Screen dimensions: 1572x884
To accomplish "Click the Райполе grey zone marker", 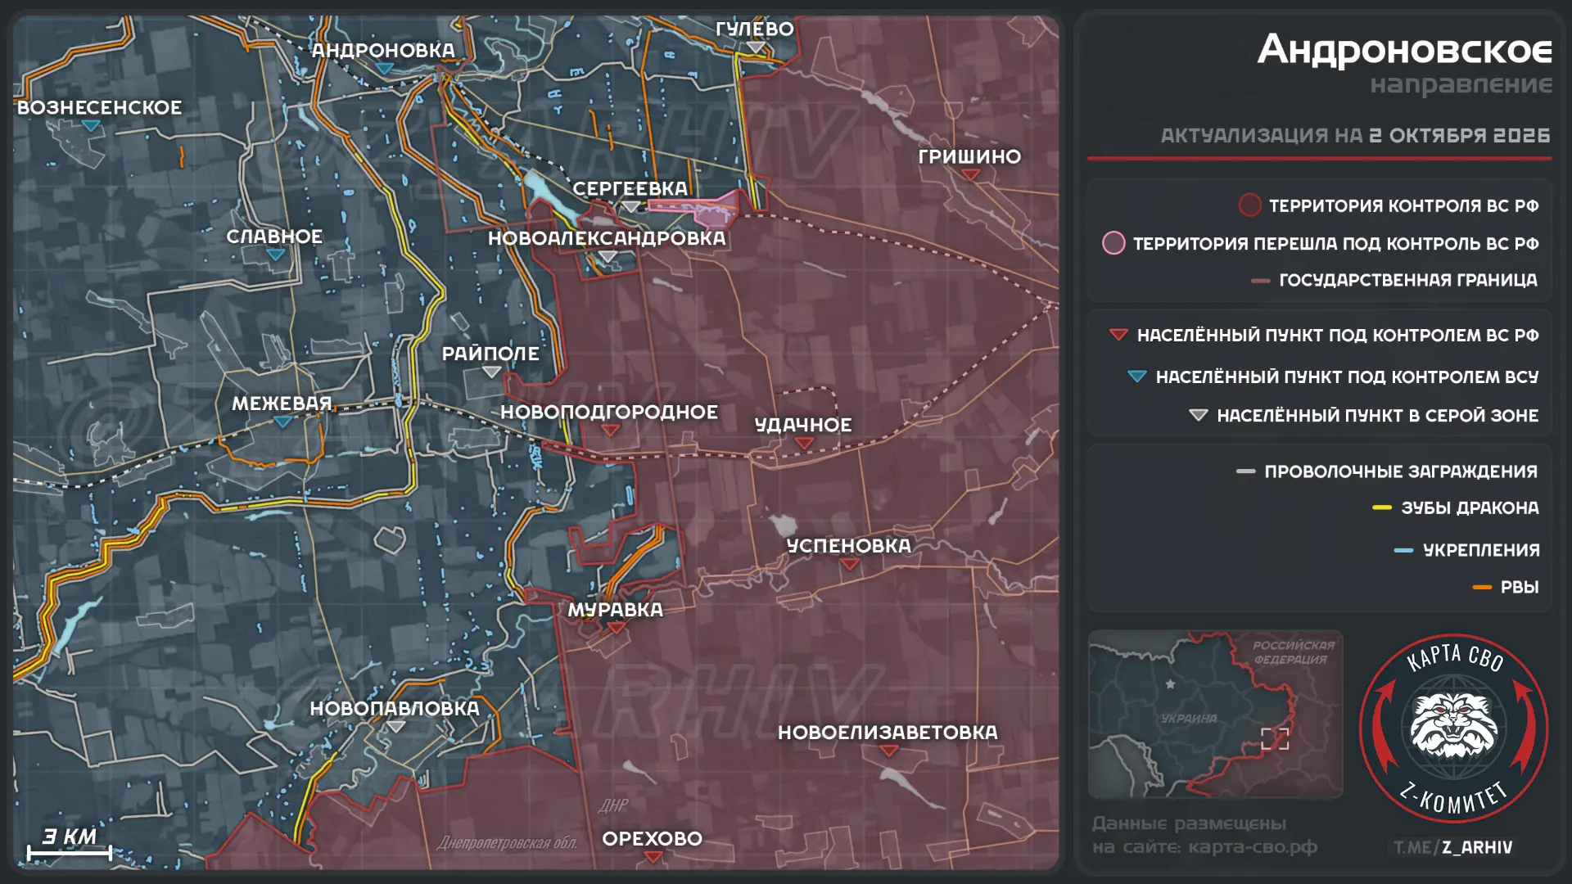I will [491, 372].
